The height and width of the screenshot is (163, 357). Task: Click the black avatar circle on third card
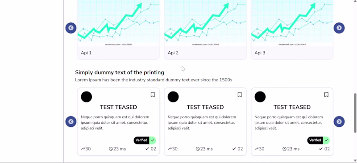pos(260,96)
